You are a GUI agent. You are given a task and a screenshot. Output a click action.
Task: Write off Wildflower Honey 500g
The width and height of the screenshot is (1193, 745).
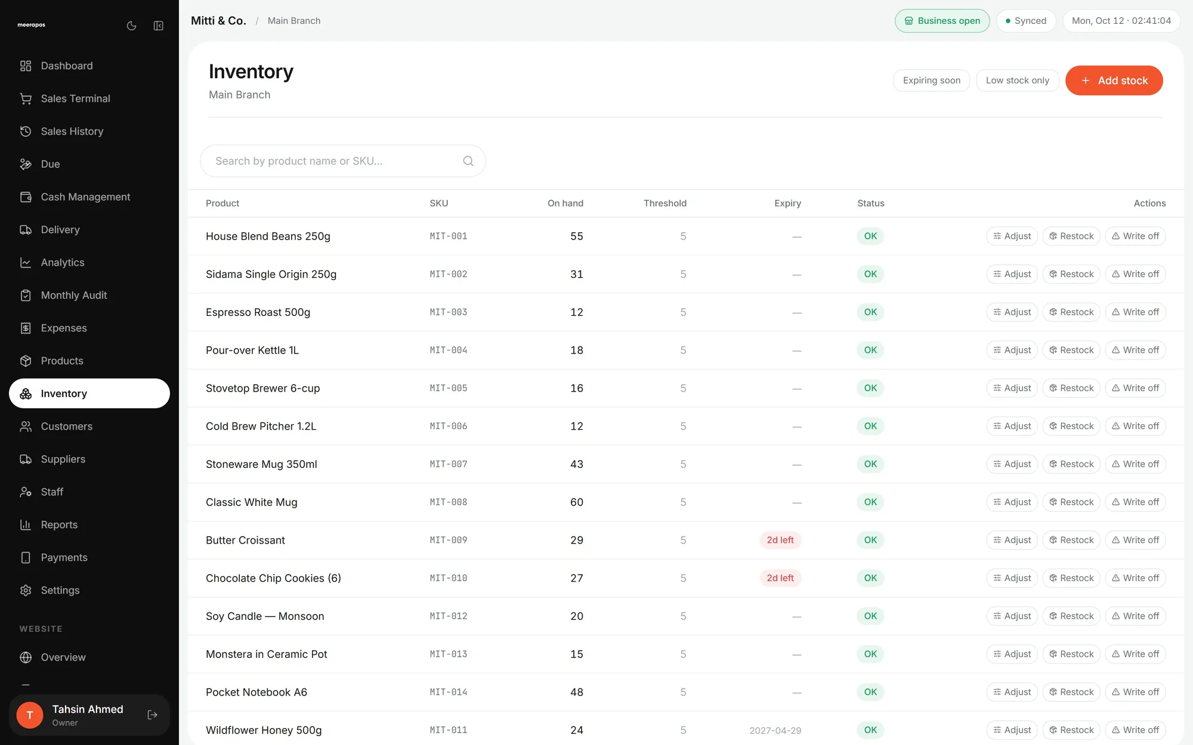tap(1135, 730)
